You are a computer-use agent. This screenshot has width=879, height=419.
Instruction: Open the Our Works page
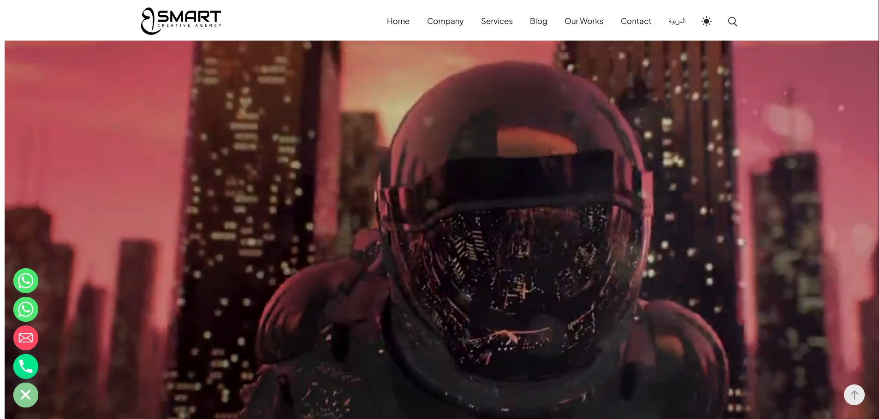point(583,21)
